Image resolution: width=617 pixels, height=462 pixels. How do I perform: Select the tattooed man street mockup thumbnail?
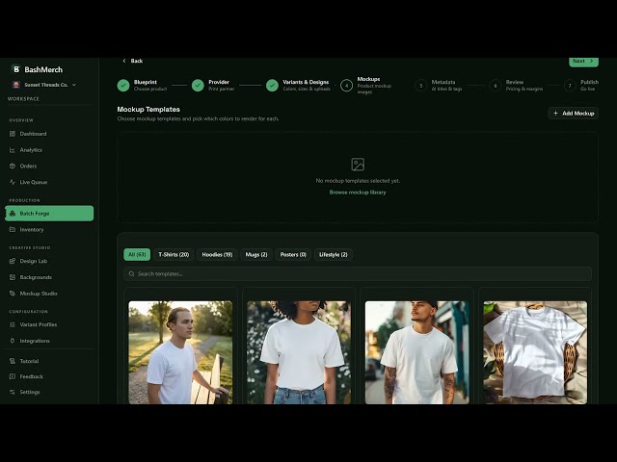417,352
